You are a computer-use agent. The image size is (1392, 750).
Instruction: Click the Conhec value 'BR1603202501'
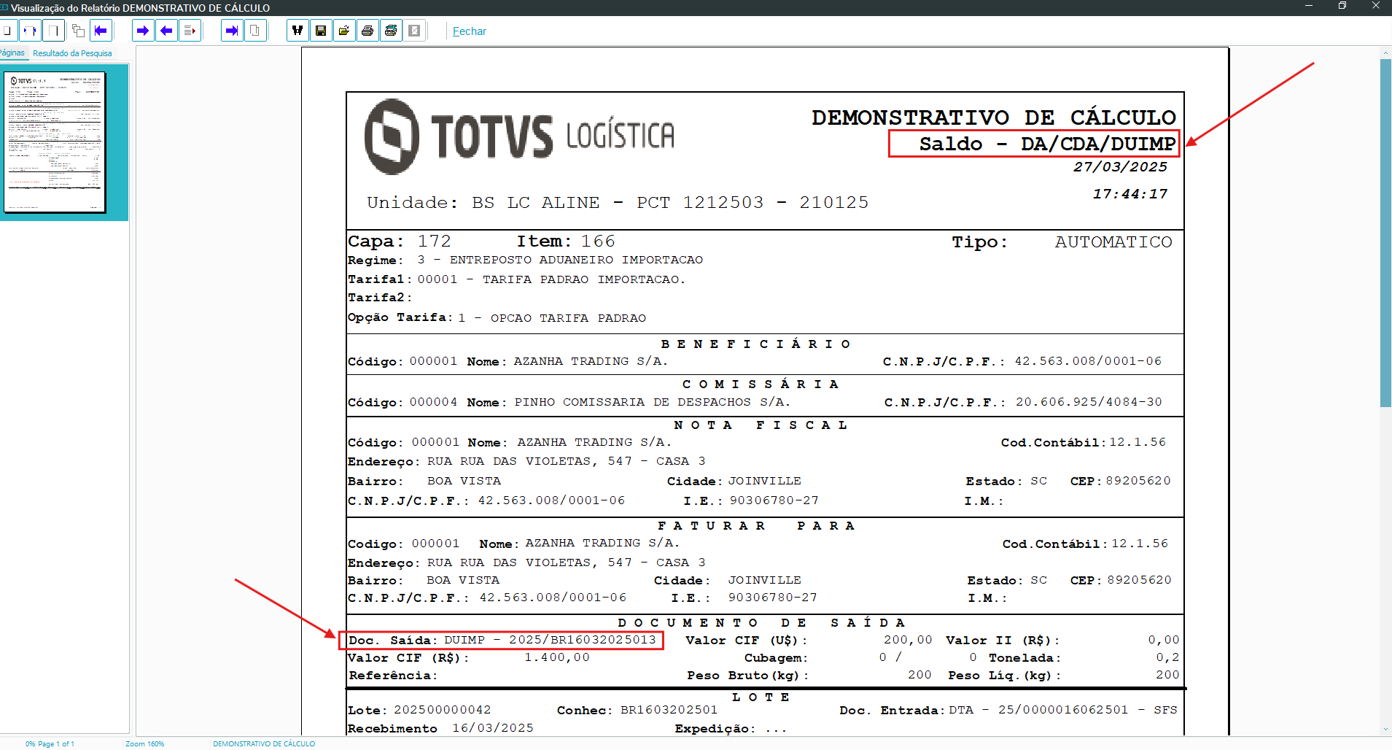click(x=669, y=710)
